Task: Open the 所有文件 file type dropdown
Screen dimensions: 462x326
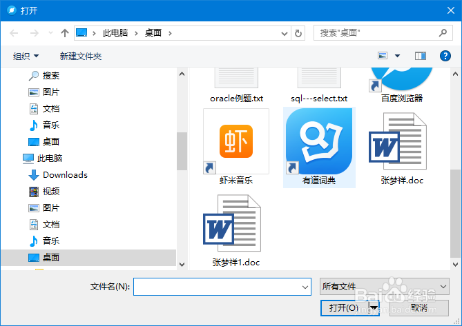Action: [x=385, y=286]
